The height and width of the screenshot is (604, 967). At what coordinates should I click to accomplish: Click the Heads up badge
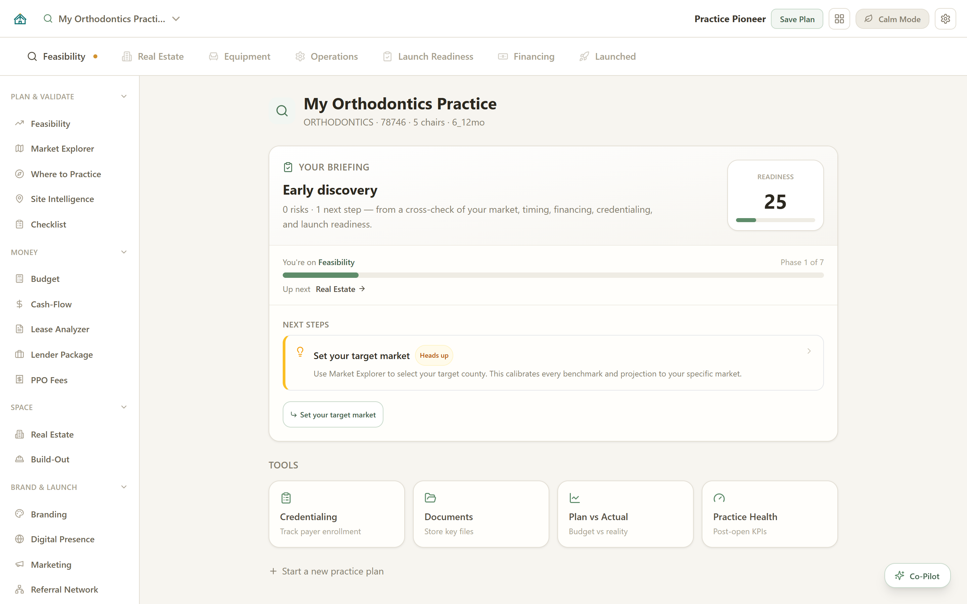434,355
